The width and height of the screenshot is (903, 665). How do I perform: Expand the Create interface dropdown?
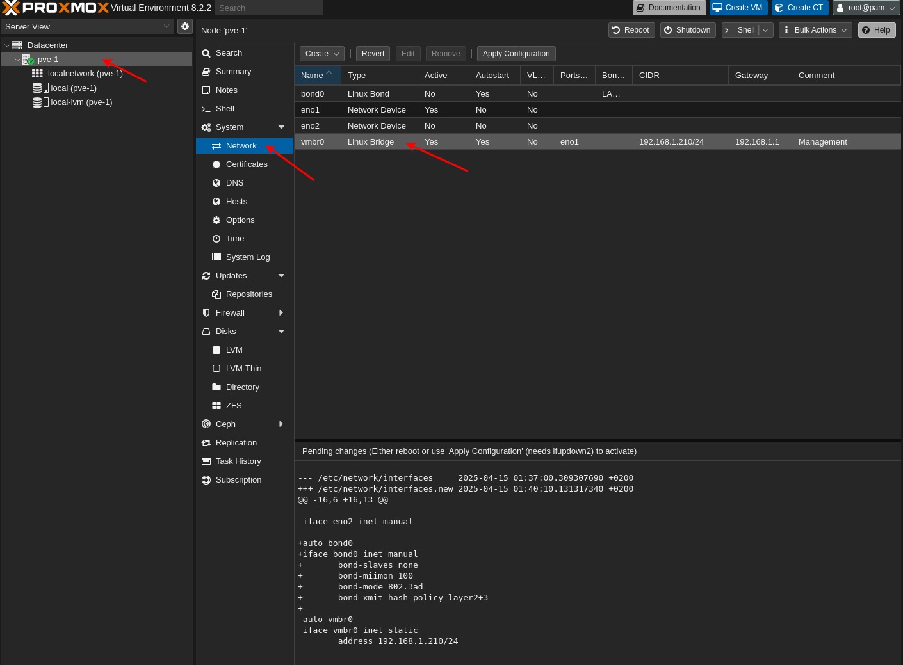322,54
